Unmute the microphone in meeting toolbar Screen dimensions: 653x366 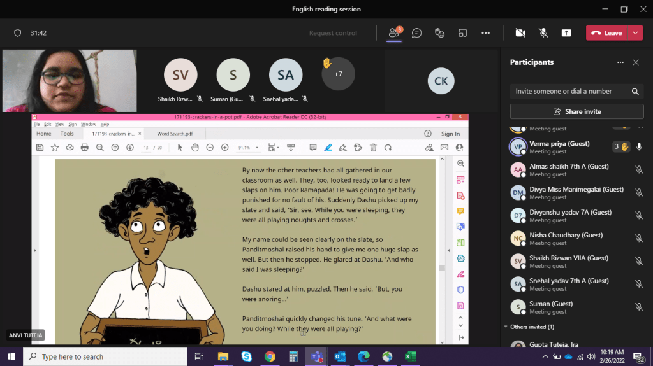(x=543, y=33)
